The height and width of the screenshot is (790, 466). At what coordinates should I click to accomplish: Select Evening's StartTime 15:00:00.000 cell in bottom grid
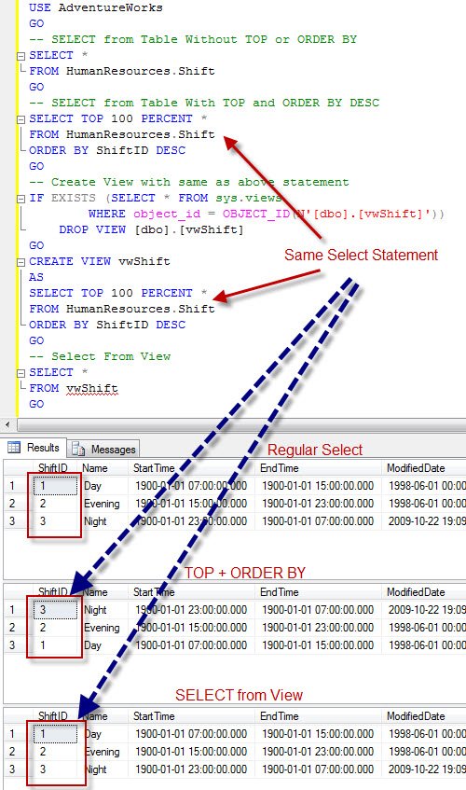[x=191, y=752]
